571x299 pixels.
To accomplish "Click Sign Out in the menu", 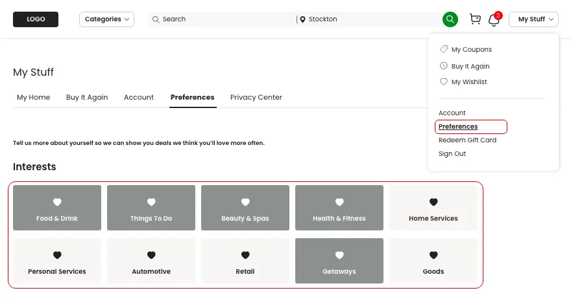I will click(452, 153).
